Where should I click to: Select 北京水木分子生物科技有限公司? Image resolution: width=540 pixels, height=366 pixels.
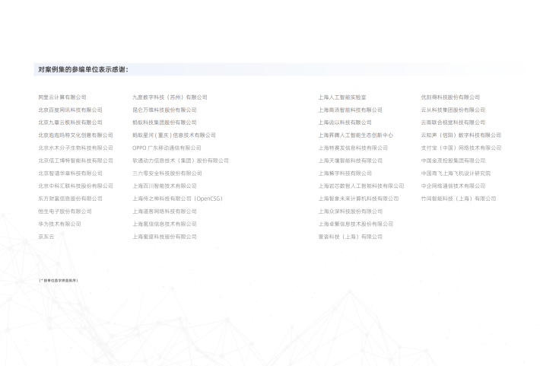(x=75, y=148)
